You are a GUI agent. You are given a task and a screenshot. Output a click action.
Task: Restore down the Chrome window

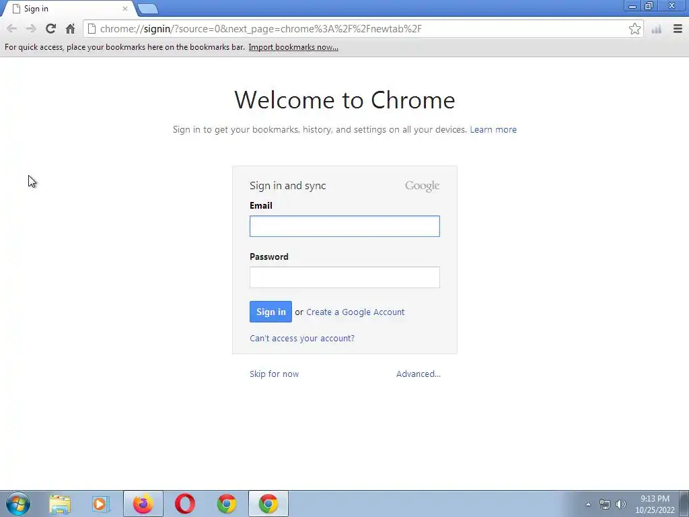pyautogui.click(x=649, y=6)
